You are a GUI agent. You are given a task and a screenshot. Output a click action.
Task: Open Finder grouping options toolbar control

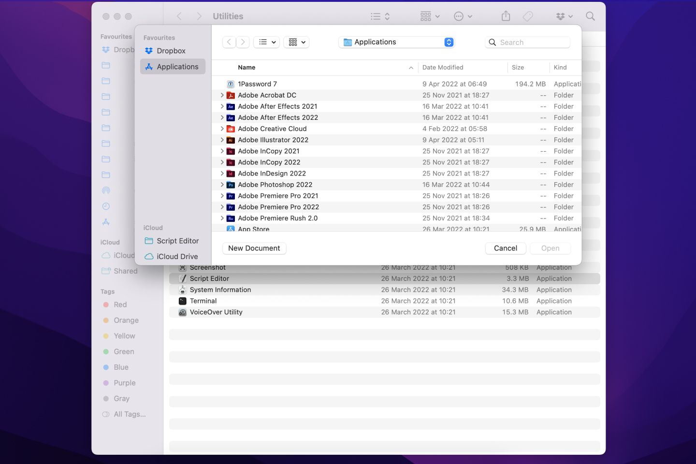tap(430, 16)
